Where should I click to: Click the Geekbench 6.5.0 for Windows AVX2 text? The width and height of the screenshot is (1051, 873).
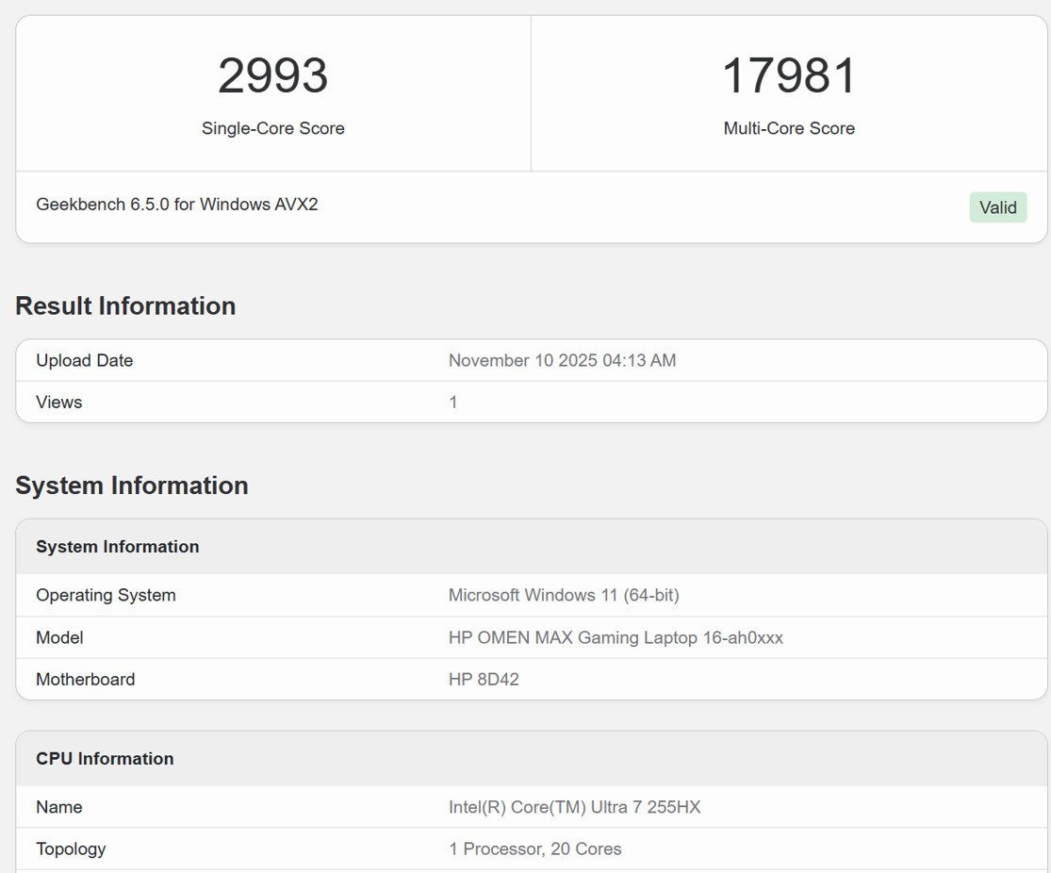coord(176,204)
